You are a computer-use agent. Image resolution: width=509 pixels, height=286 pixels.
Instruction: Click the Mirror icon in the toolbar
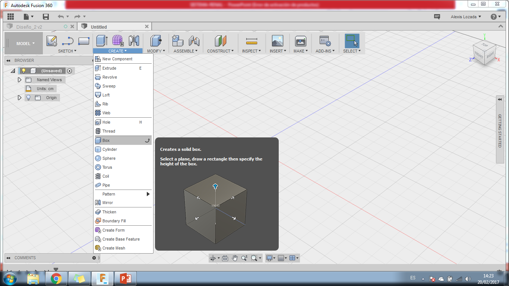tap(134, 41)
